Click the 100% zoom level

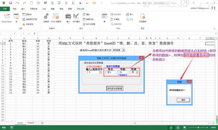click(x=213, y=128)
